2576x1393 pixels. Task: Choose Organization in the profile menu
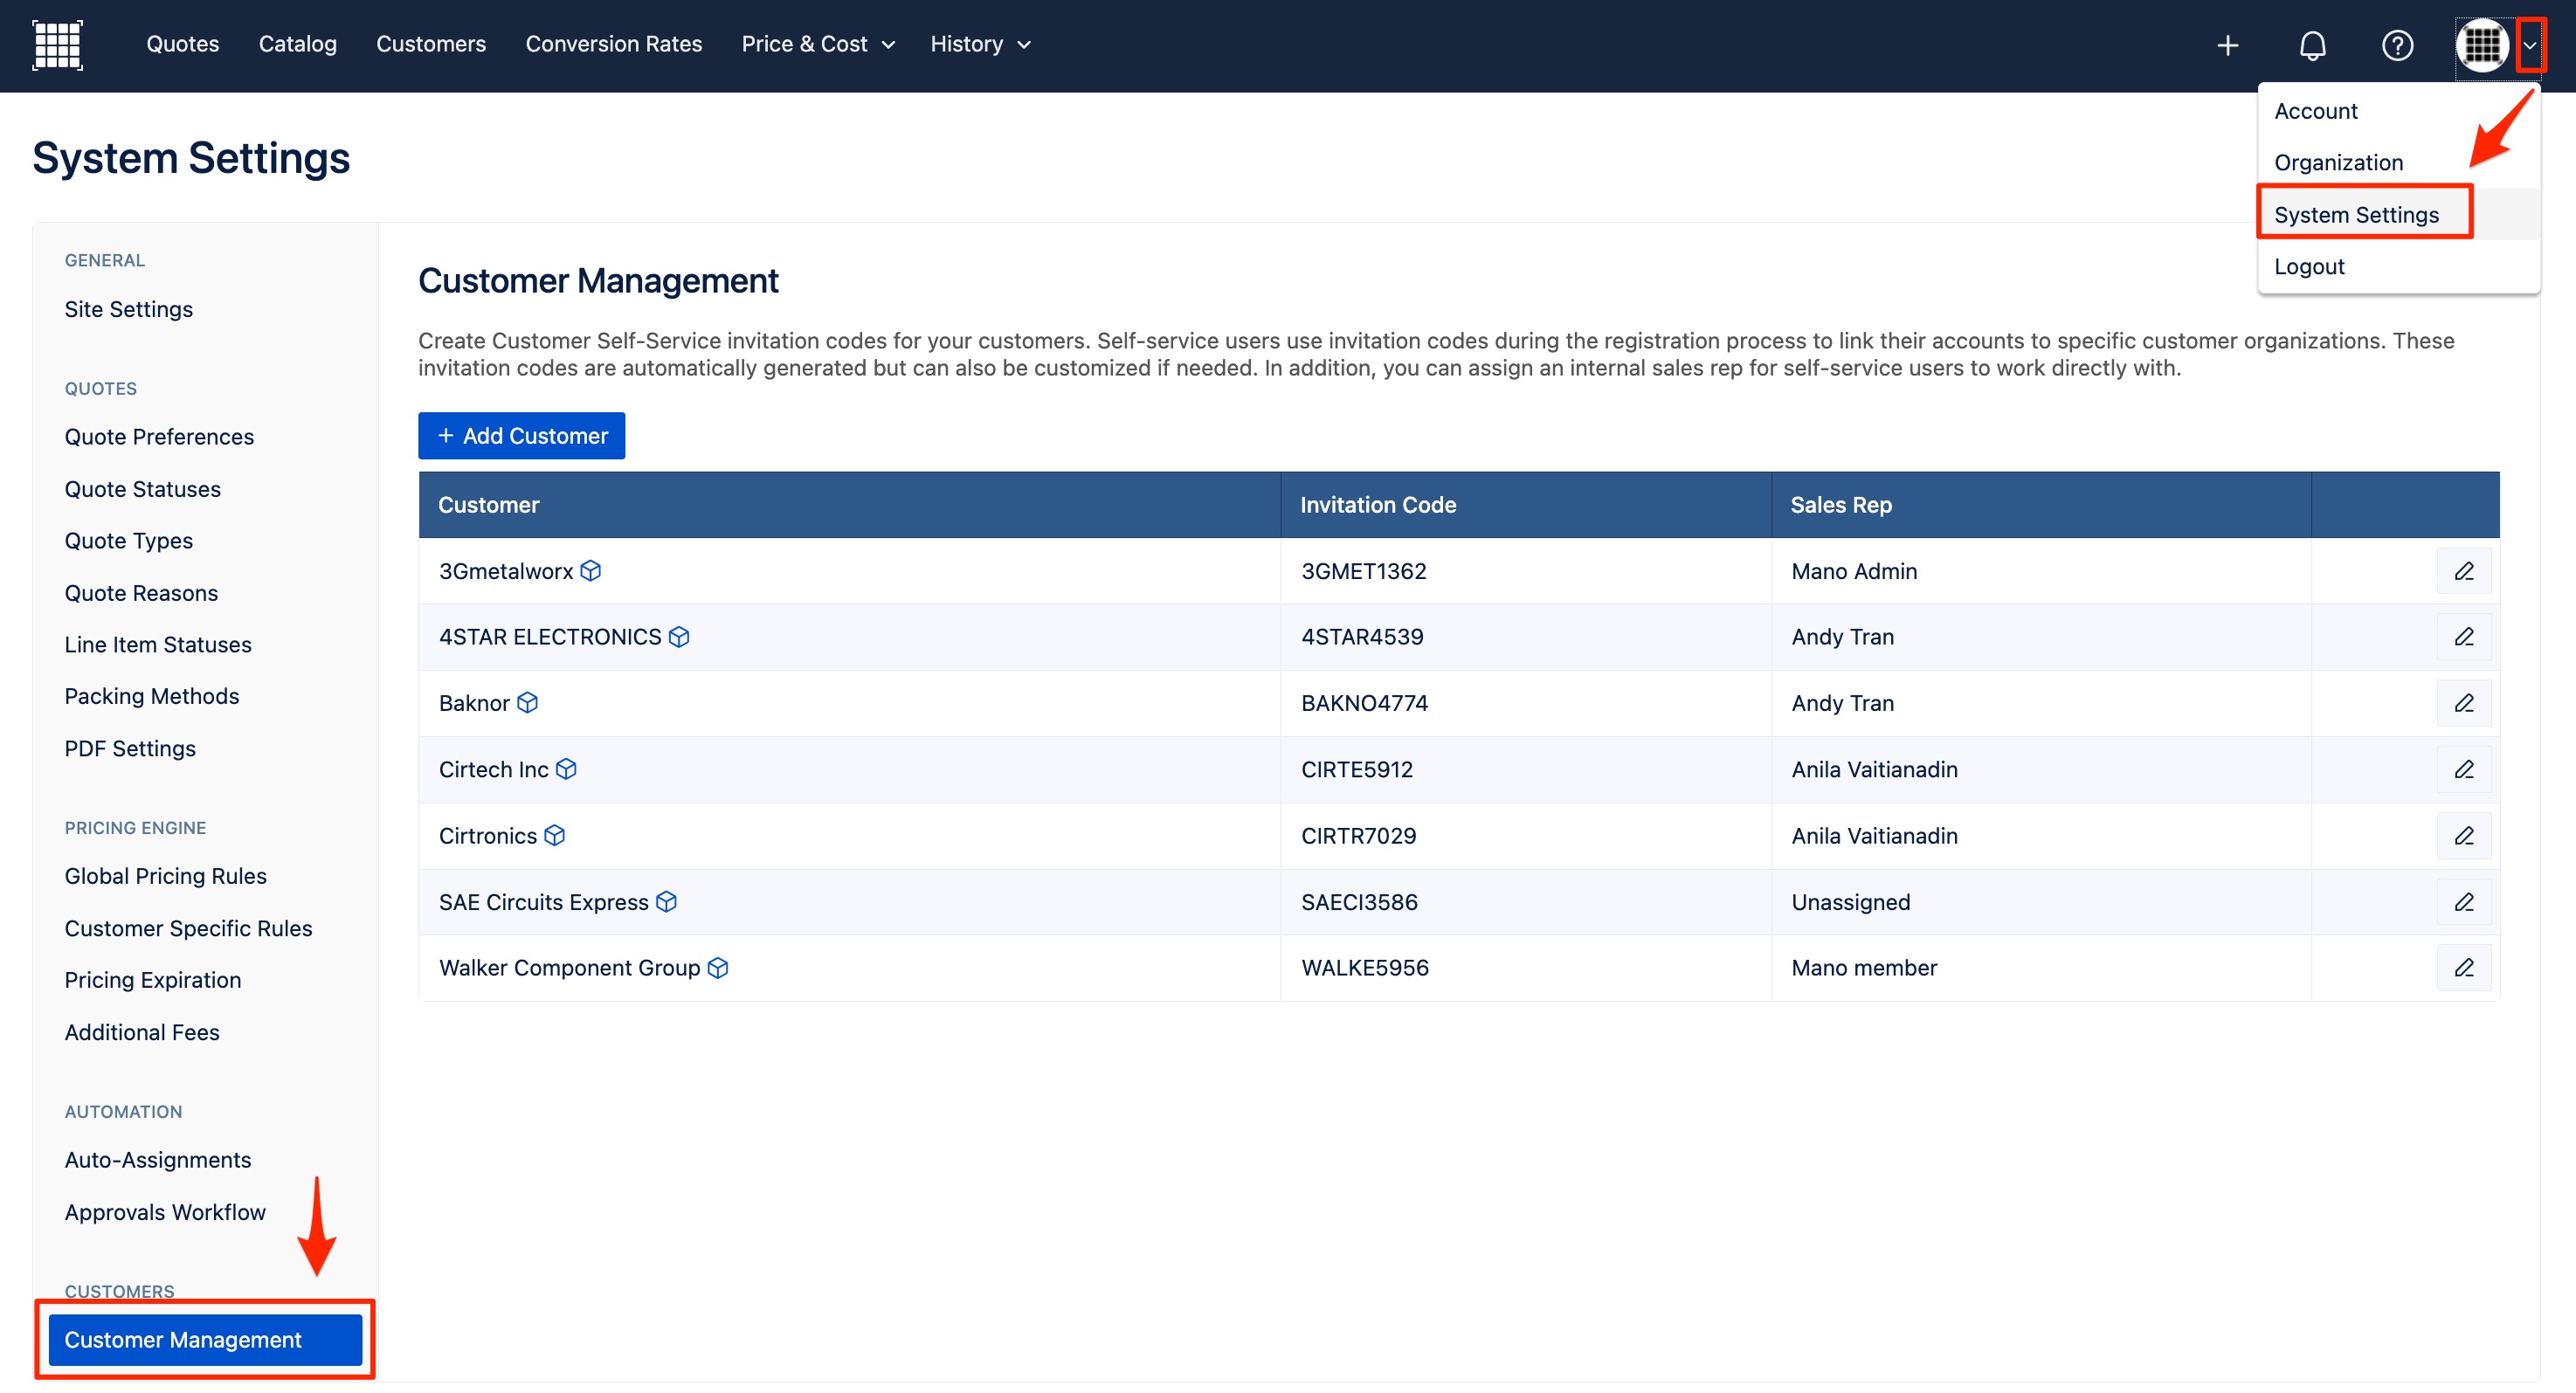(2338, 162)
